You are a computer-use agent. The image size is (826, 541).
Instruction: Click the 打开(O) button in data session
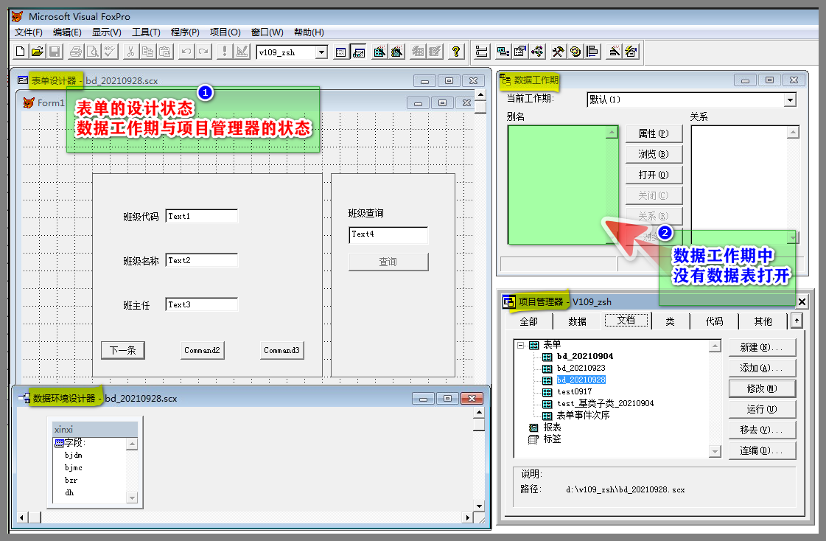pyautogui.click(x=654, y=175)
